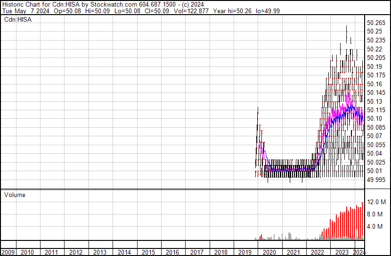This screenshot has height=256, width=391.
Task: Click the 12.0 M volume axis label
Action: pyautogui.click(x=377, y=202)
